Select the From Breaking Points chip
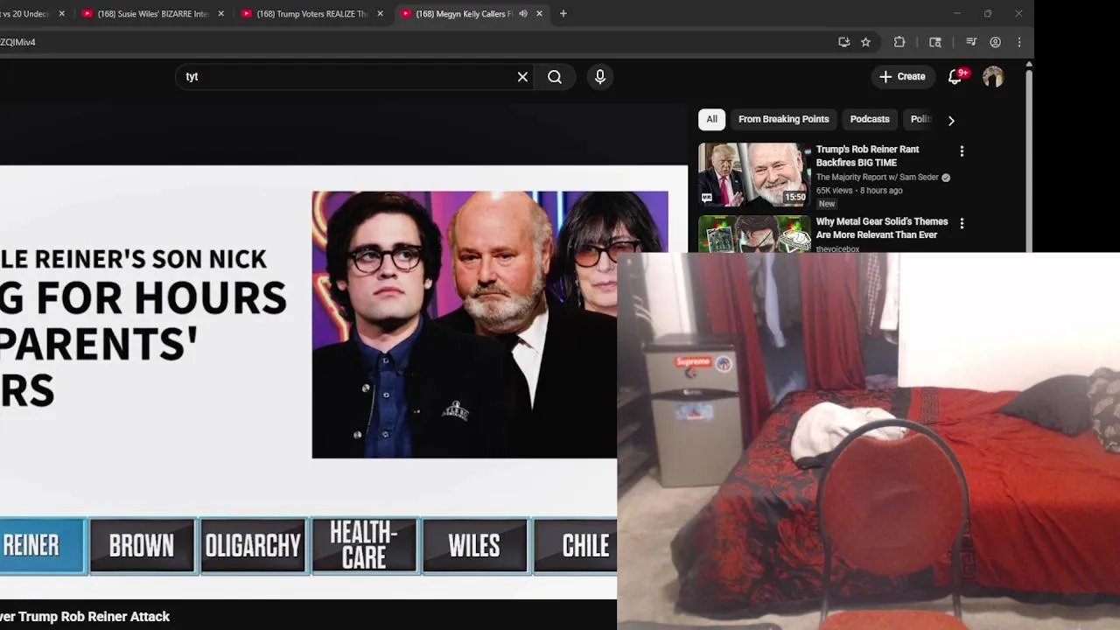This screenshot has width=1120, height=630. [x=783, y=119]
